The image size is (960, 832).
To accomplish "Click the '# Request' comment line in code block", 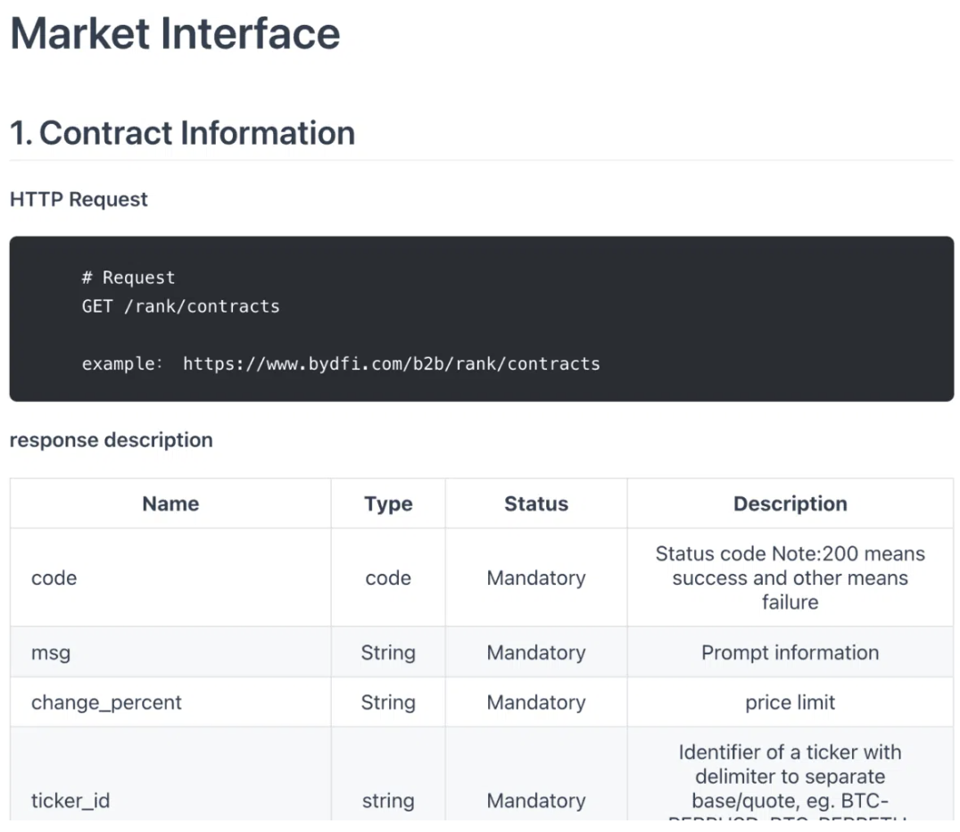I will coord(128,278).
